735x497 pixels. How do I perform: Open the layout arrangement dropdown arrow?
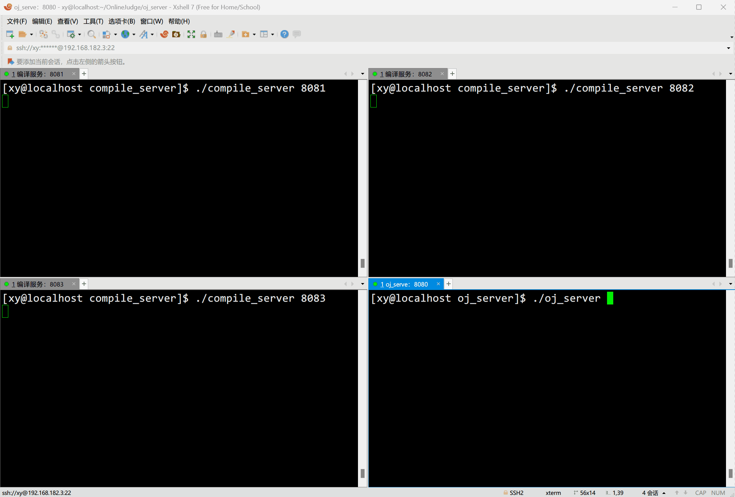coord(273,35)
